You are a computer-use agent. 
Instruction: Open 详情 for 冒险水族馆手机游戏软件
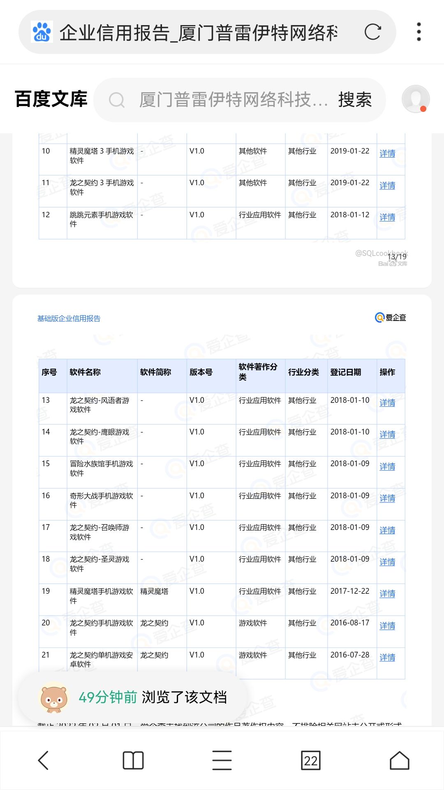(387, 467)
